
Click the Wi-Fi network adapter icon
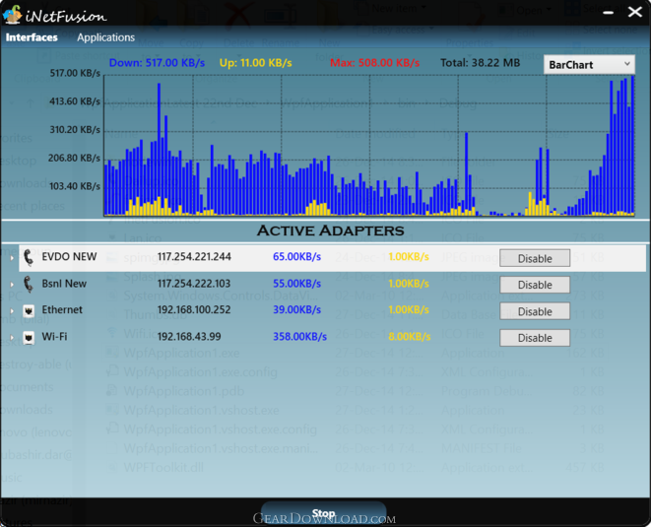pos(29,338)
